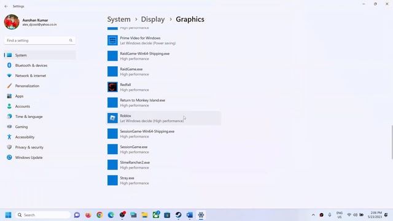This screenshot has height=221, width=393.
Task: Click the back arrow in Settings title bar
Action: click(x=6, y=6)
